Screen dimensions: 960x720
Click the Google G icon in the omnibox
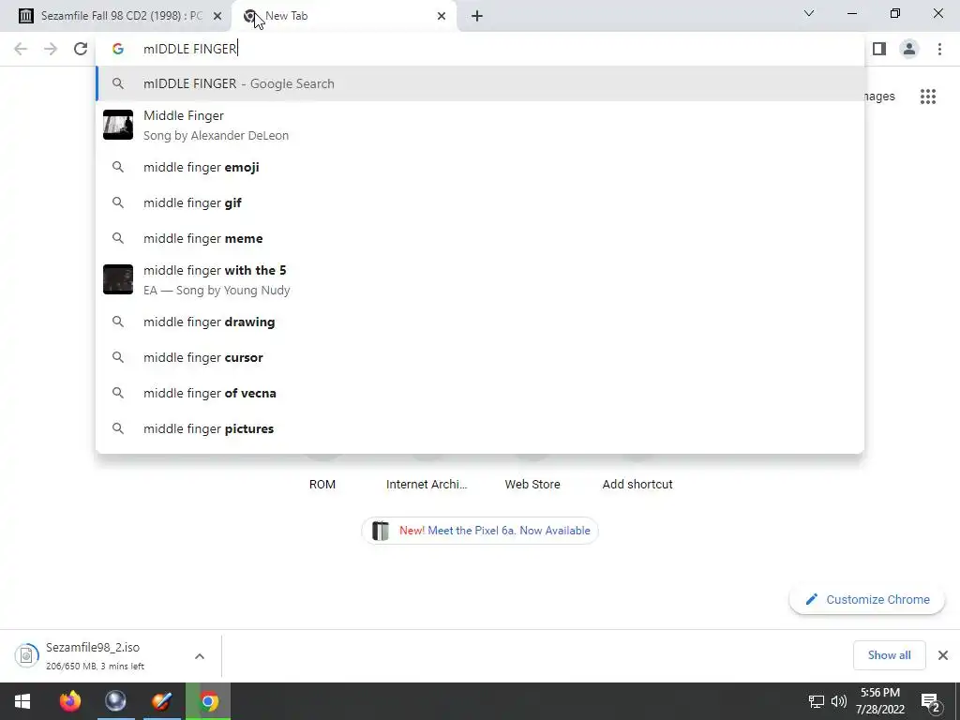click(x=118, y=49)
